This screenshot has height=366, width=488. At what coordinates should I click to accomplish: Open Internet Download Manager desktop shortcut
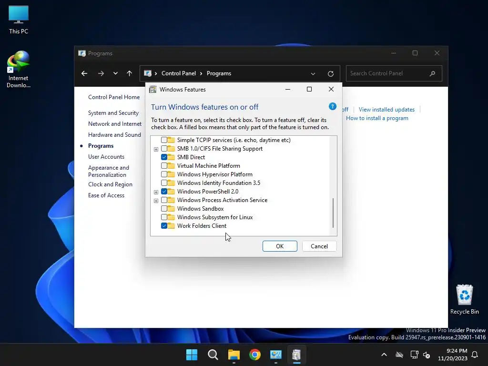coord(19,69)
